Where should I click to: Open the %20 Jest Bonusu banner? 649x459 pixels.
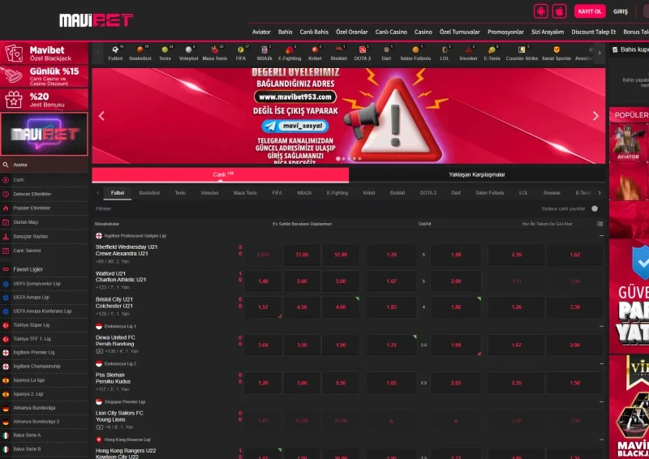(x=44, y=100)
